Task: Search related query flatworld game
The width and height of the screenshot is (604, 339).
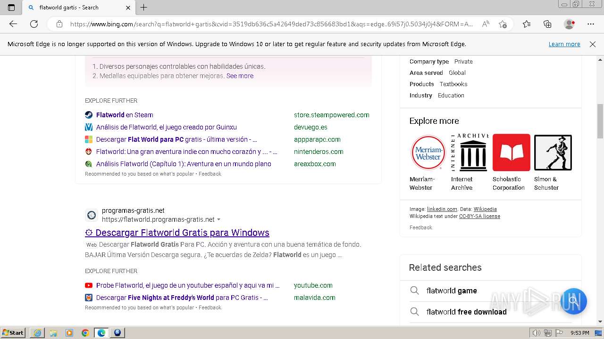Action: click(x=452, y=291)
